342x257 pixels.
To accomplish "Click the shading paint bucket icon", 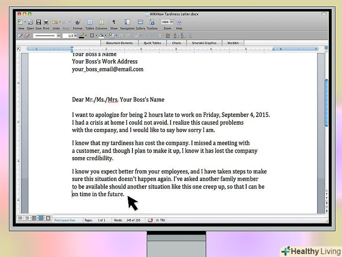I will point(101,36).
